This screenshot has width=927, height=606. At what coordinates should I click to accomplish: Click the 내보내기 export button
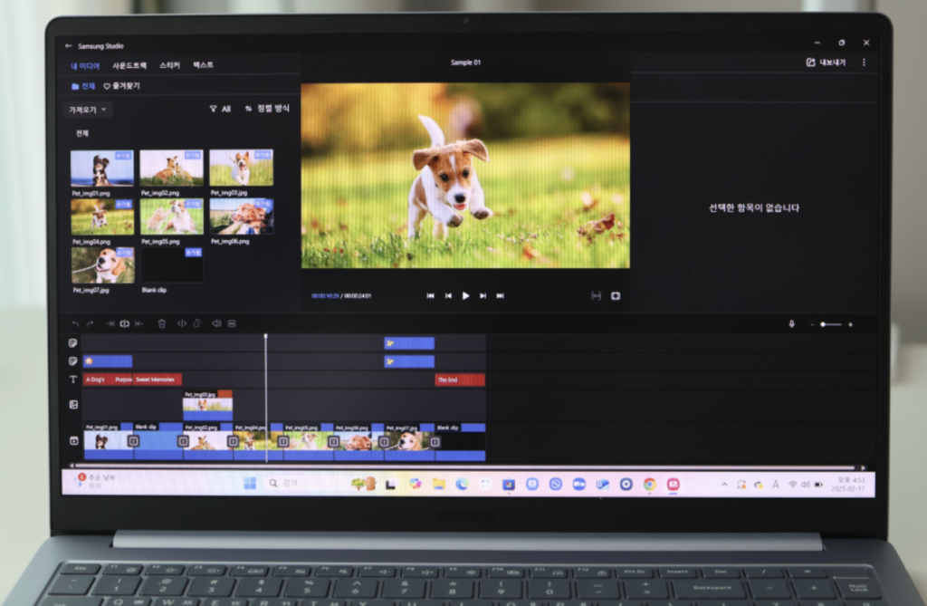(826, 63)
